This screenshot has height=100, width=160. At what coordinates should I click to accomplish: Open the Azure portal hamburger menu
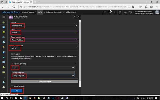pos(3,17)
